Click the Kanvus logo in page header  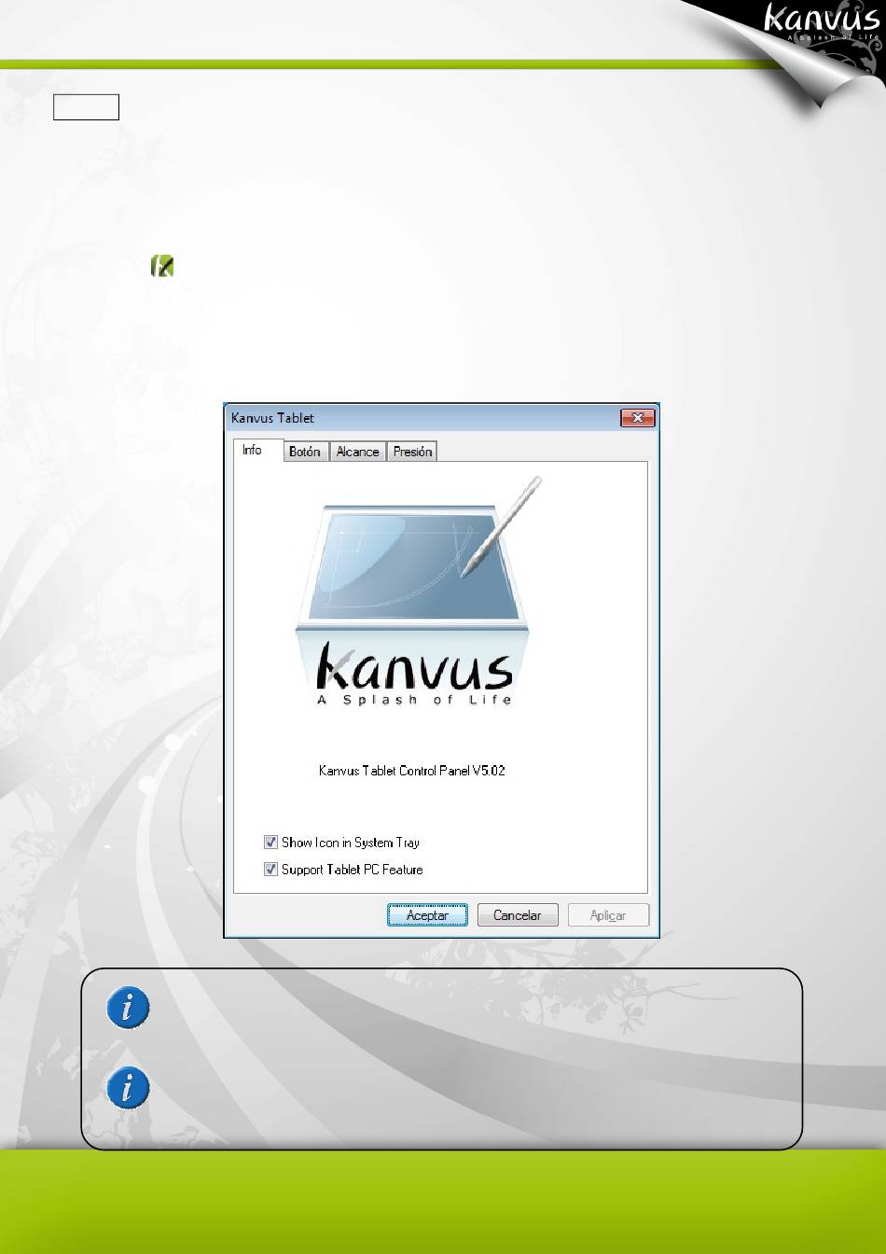[x=823, y=21]
